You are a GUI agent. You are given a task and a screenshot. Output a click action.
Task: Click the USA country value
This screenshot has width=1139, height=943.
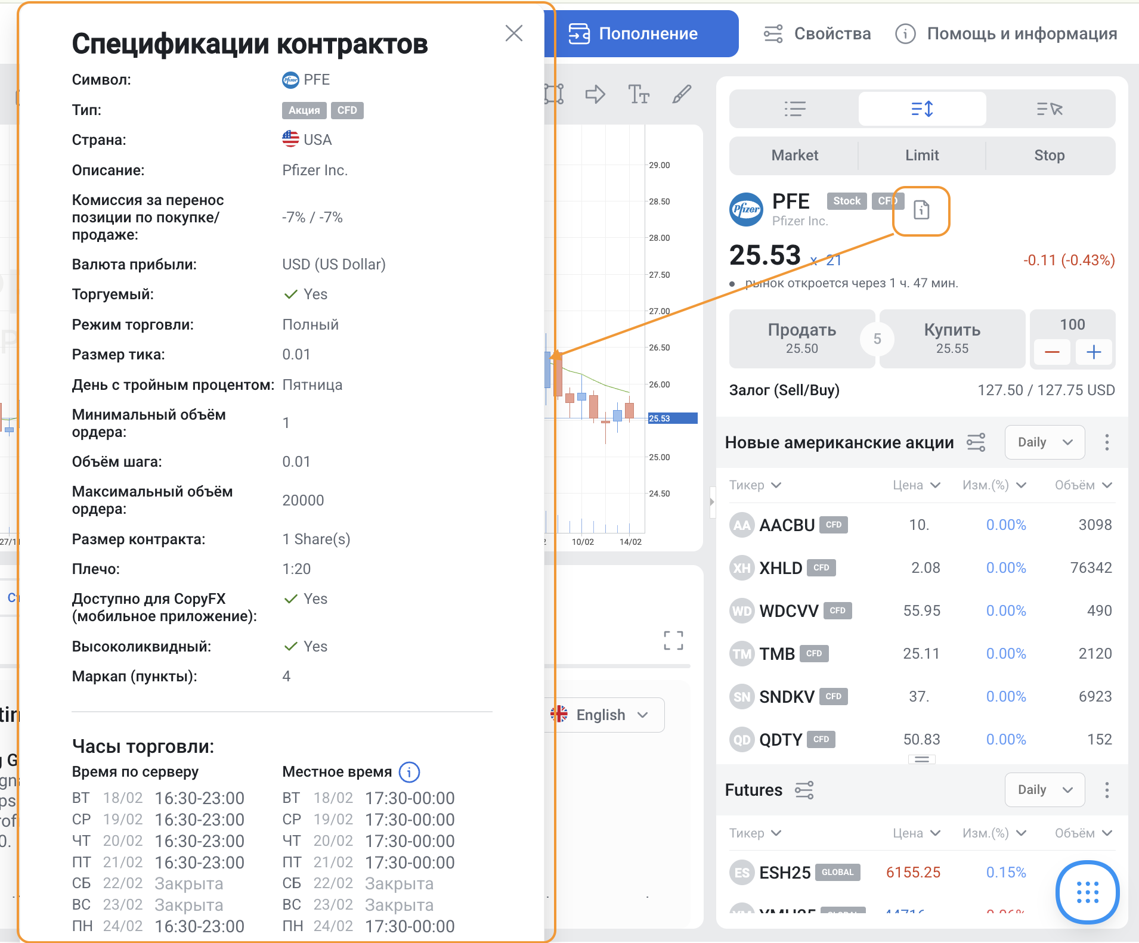tap(307, 139)
